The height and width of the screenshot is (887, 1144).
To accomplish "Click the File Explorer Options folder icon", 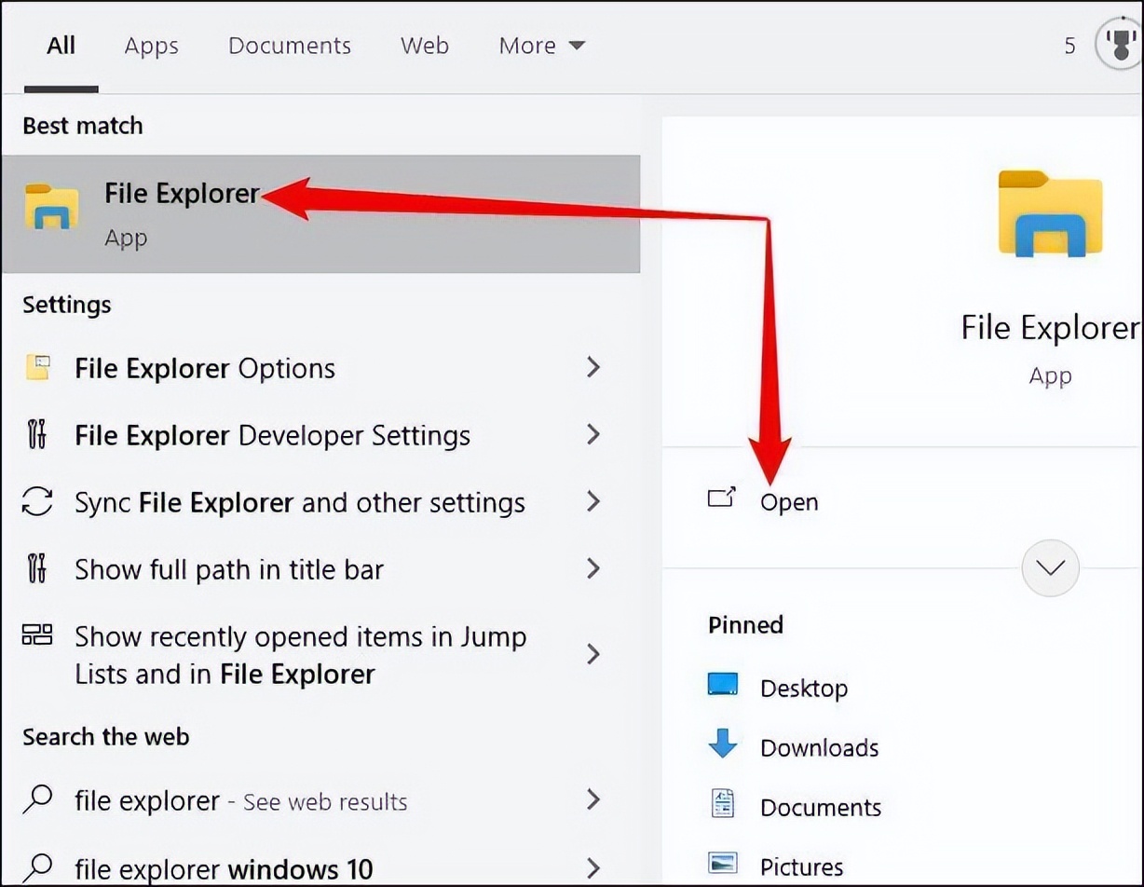I will tap(38, 367).
